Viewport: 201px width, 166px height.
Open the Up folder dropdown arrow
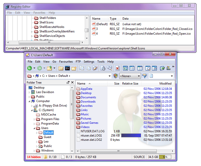click(54, 68)
